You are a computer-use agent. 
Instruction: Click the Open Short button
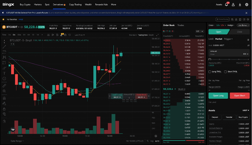[239, 96]
